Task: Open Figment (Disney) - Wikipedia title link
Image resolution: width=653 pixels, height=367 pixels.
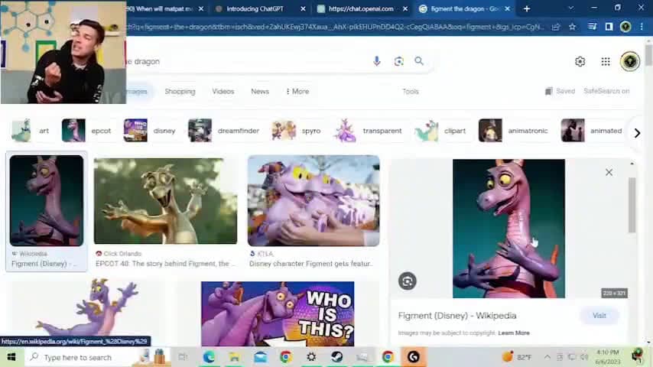Action: [x=456, y=315]
